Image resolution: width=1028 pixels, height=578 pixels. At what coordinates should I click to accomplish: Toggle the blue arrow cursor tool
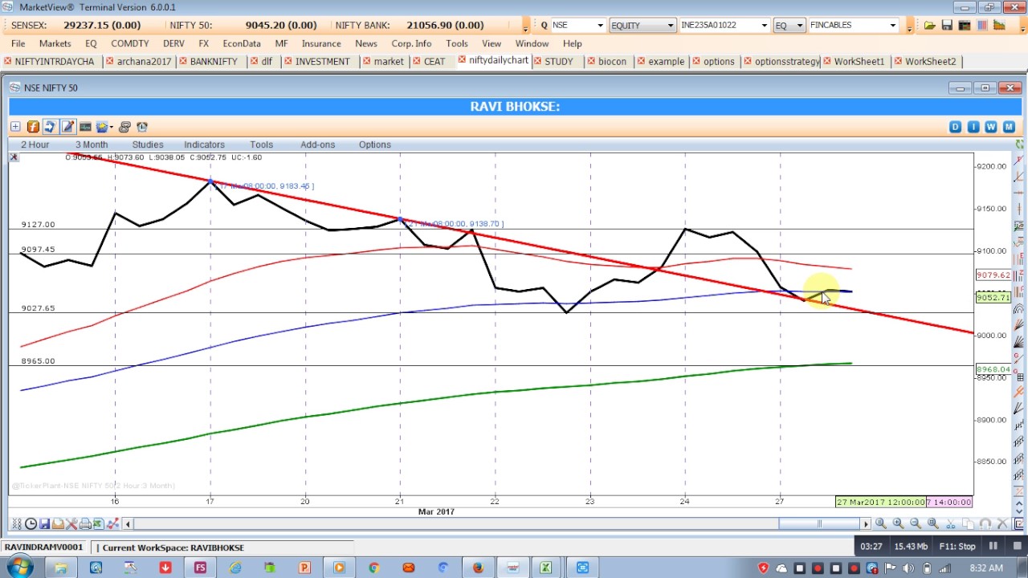[50, 127]
